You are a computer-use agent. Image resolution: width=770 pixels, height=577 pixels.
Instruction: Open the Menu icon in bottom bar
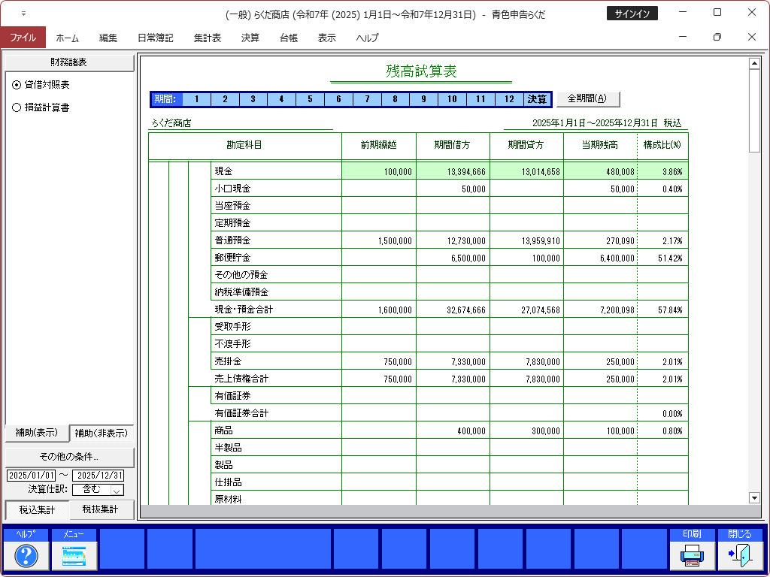74,555
